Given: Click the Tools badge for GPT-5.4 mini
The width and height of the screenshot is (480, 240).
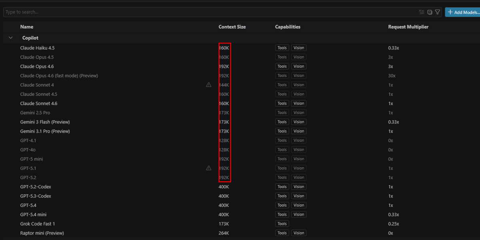Looking at the screenshot, I should pyautogui.click(x=282, y=214).
